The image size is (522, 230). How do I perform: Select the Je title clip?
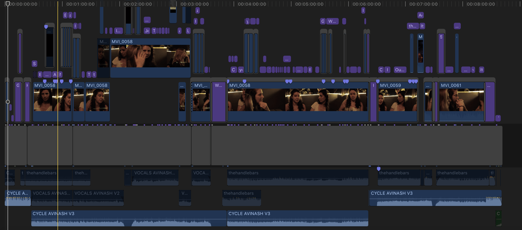pos(147,31)
